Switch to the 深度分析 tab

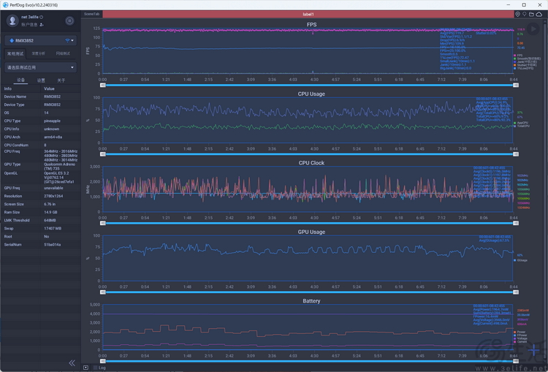click(x=39, y=53)
